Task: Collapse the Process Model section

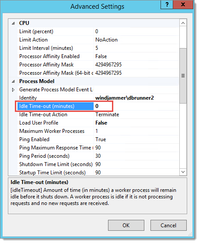Action: [13, 81]
